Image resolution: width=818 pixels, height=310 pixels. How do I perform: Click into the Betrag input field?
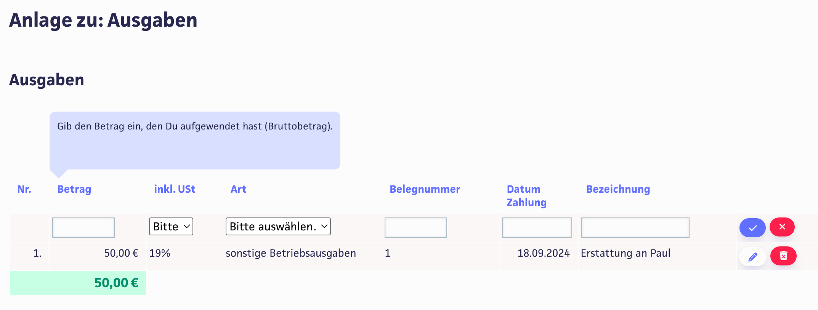(x=83, y=228)
